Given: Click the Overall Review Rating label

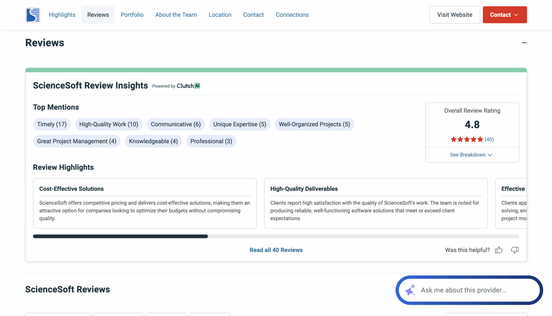Looking at the screenshot, I should pyautogui.click(x=472, y=111).
